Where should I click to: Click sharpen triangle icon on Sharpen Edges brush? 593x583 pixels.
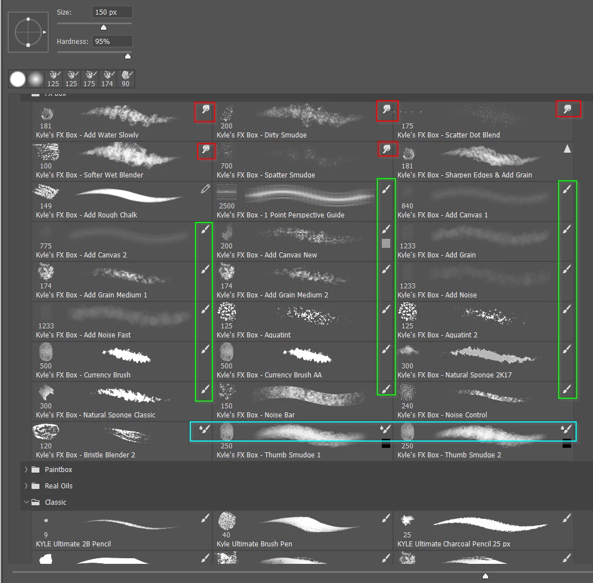pyautogui.click(x=567, y=149)
